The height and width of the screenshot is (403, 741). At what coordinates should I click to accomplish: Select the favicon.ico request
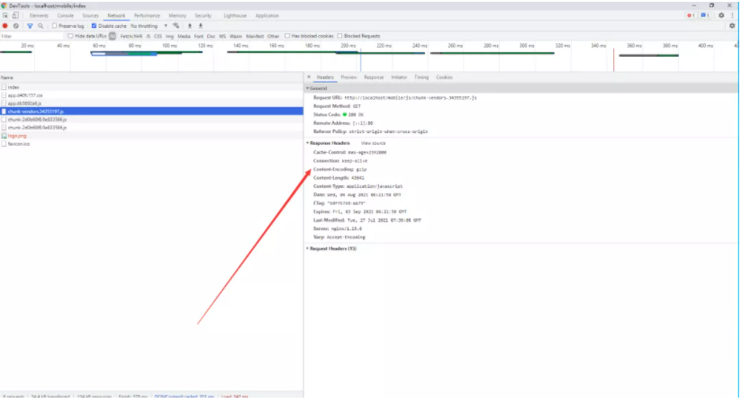click(151, 144)
